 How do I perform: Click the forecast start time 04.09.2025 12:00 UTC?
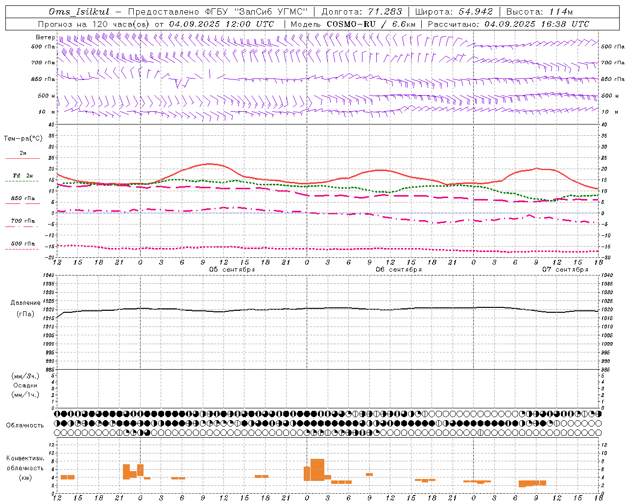(221, 24)
